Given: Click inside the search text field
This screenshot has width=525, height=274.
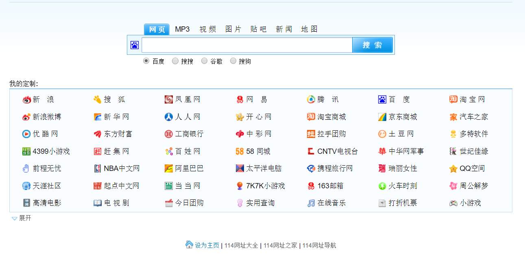Looking at the screenshot, I should click(247, 45).
